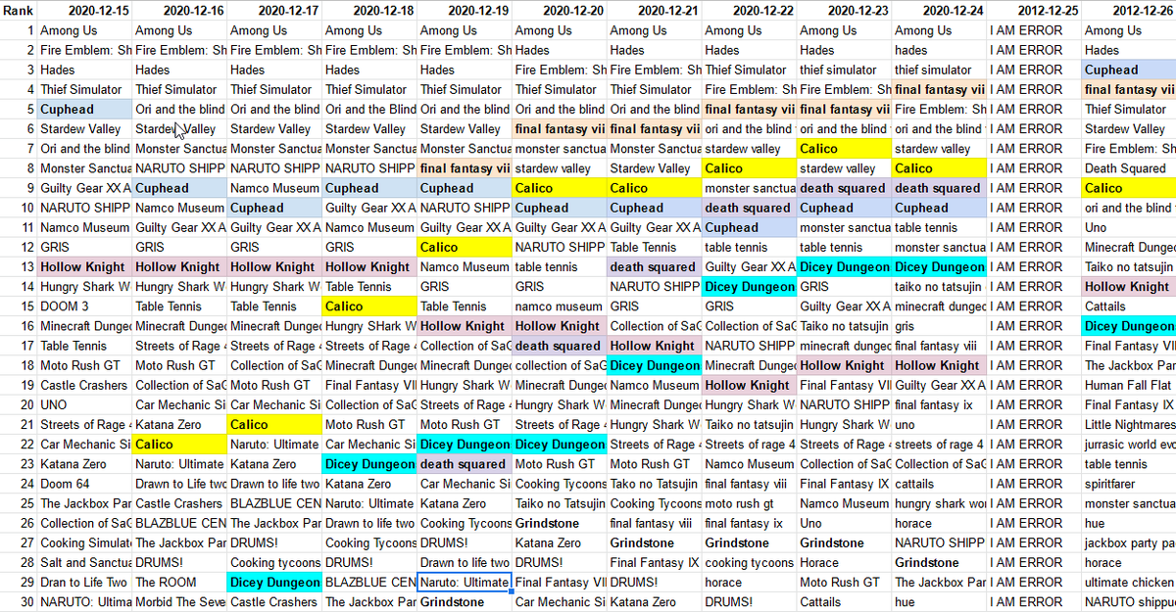Select hades in the 2020-12-24 column
This screenshot has width=1176, height=612.
point(941,50)
